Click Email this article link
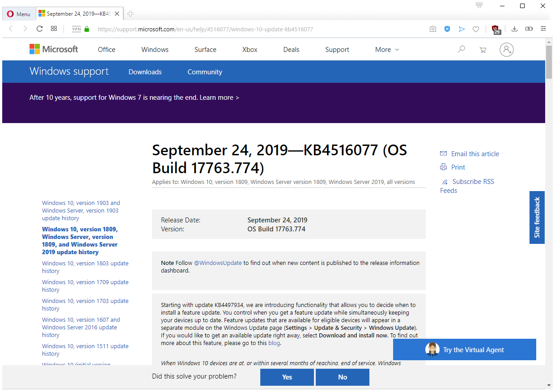Screen dimensions: 555x392 coord(475,154)
